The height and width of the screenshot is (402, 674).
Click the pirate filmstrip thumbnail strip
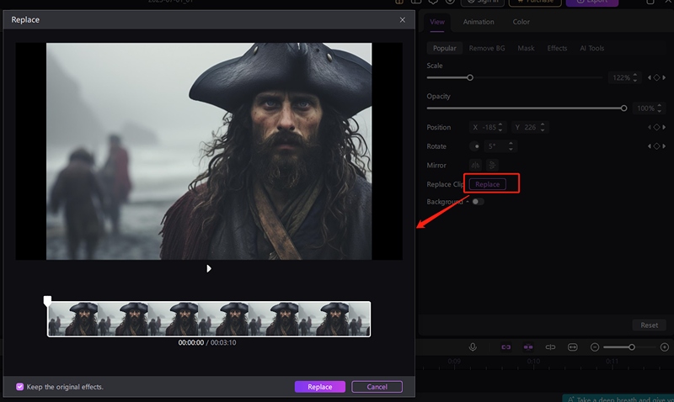pyautogui.click(x=208, y=319)
